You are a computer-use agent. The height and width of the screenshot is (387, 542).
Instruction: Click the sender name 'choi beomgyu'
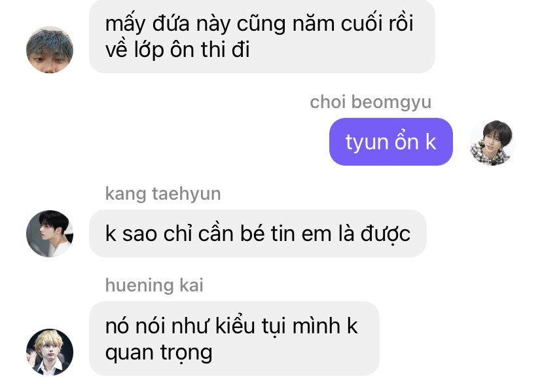point(370,102)
